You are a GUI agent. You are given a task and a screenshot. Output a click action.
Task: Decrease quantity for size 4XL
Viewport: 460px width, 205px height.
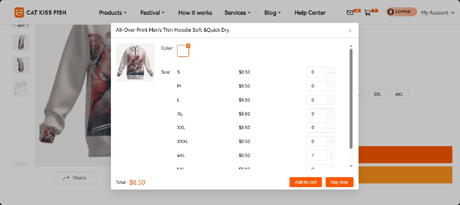[x=331, y=158]
